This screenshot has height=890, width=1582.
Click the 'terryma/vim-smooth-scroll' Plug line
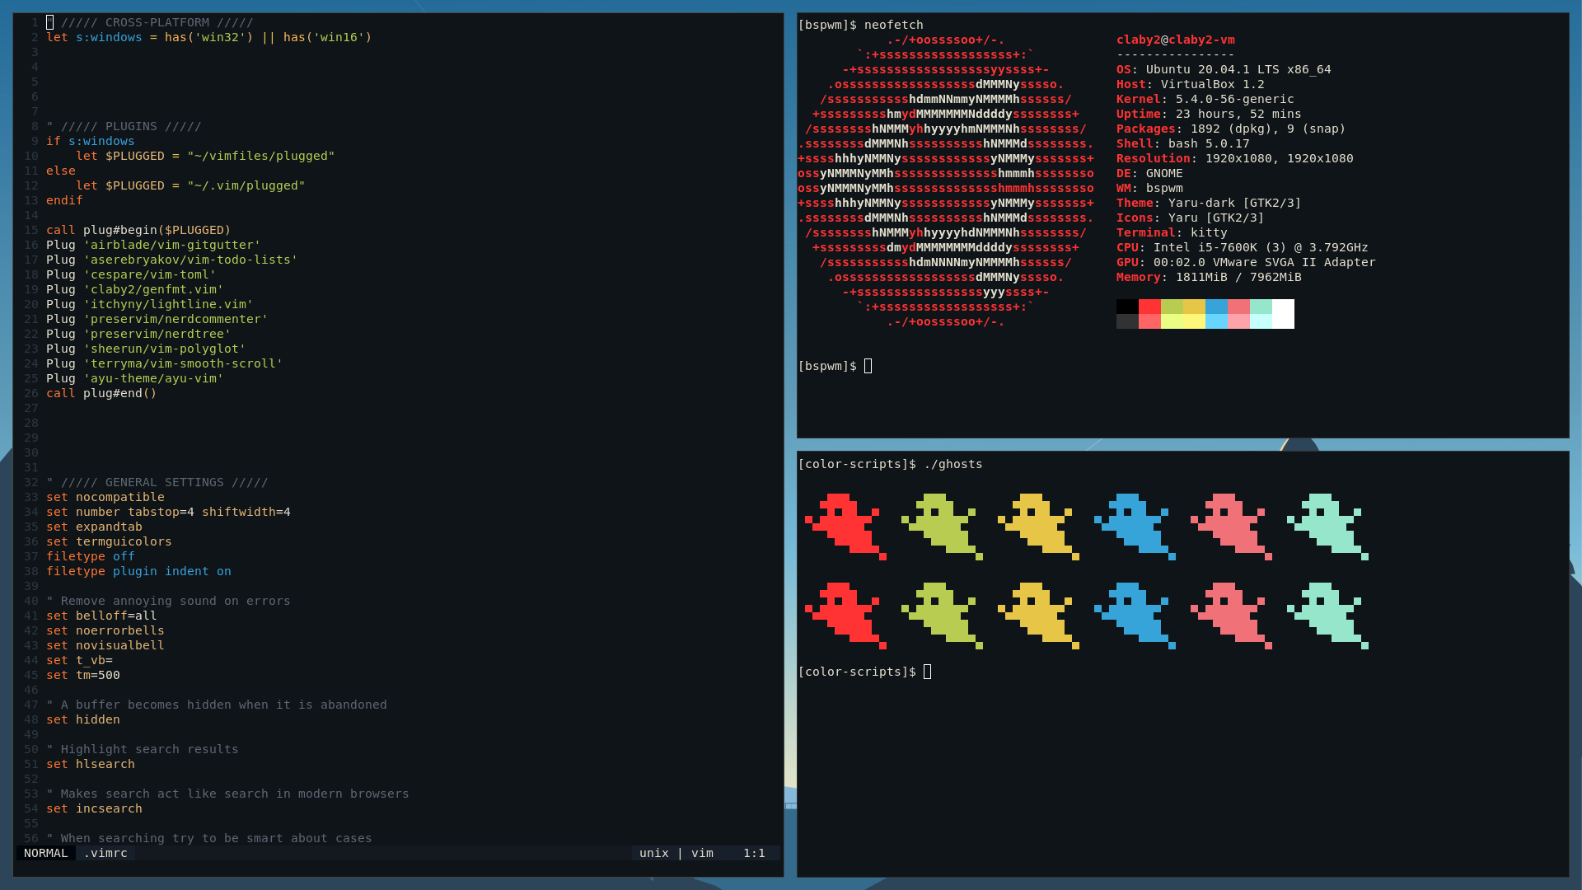tap(165, 363)
